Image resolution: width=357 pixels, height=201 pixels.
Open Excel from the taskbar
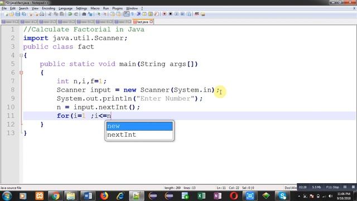pyautogui.click(x=201, y=196)
